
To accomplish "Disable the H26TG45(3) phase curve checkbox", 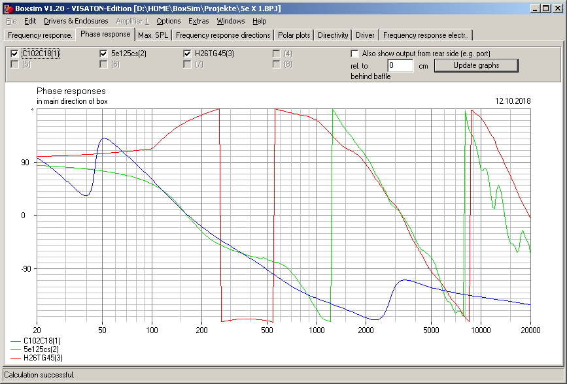I will click(x=188, y=54).
